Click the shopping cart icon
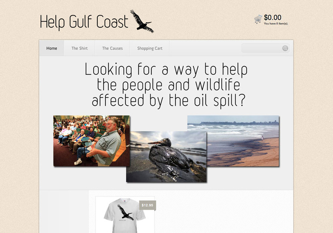 click(x=258, y=19)
